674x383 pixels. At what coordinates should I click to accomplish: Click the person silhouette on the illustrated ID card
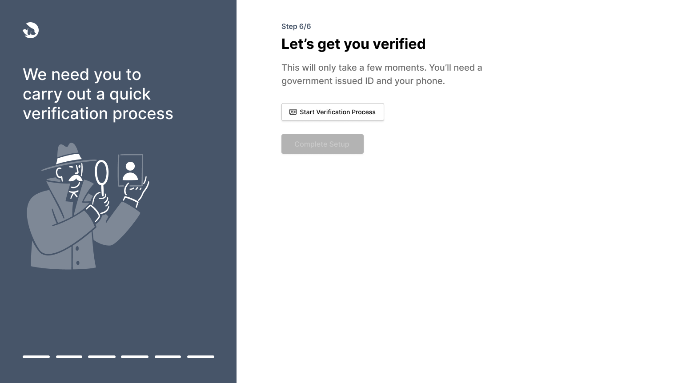click(130, 171)
